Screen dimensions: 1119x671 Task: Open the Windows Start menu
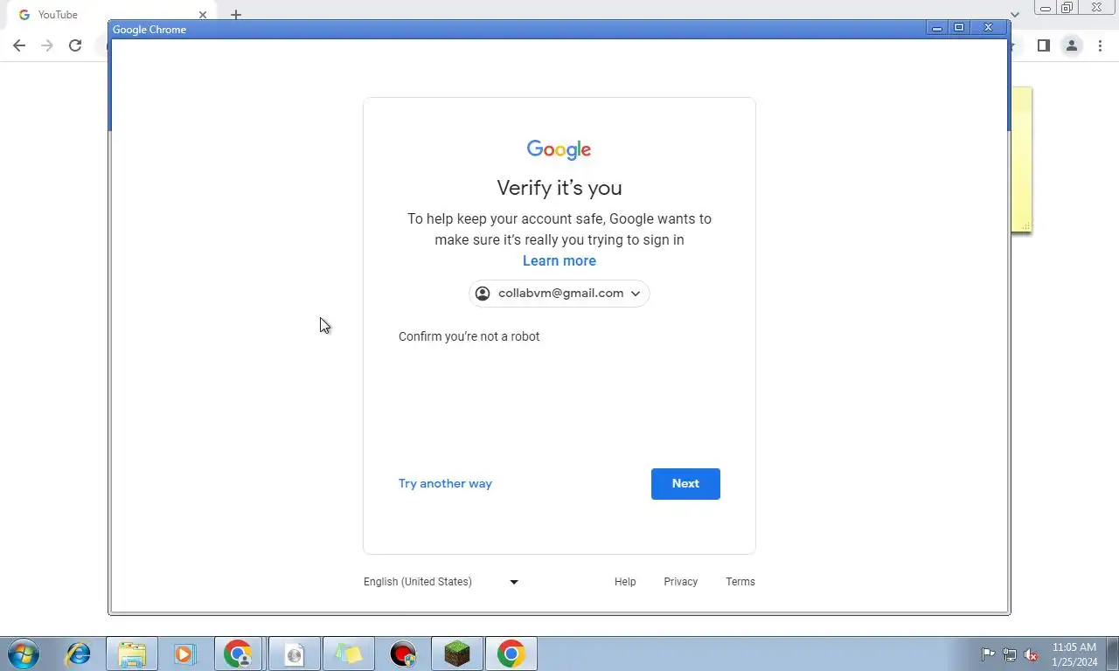click(24, 654)
